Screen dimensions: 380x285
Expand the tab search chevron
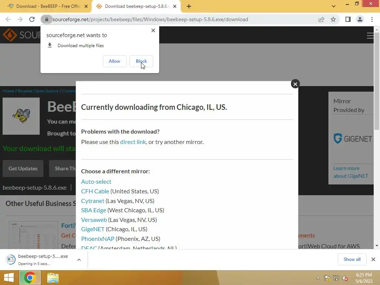[x=334, y=6]
